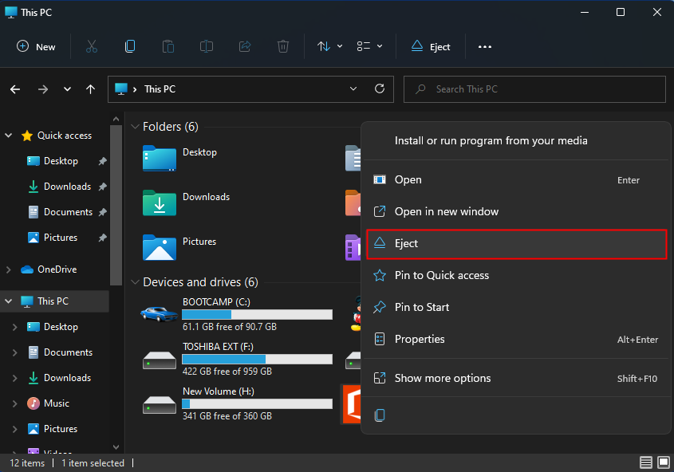Click Show more options menu entry

(x=443, y=378)
